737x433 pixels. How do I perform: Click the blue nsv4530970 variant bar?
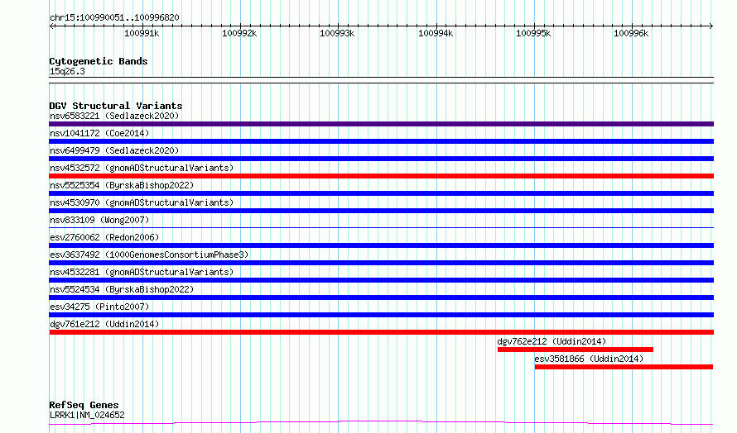click(x=381, y=211)
